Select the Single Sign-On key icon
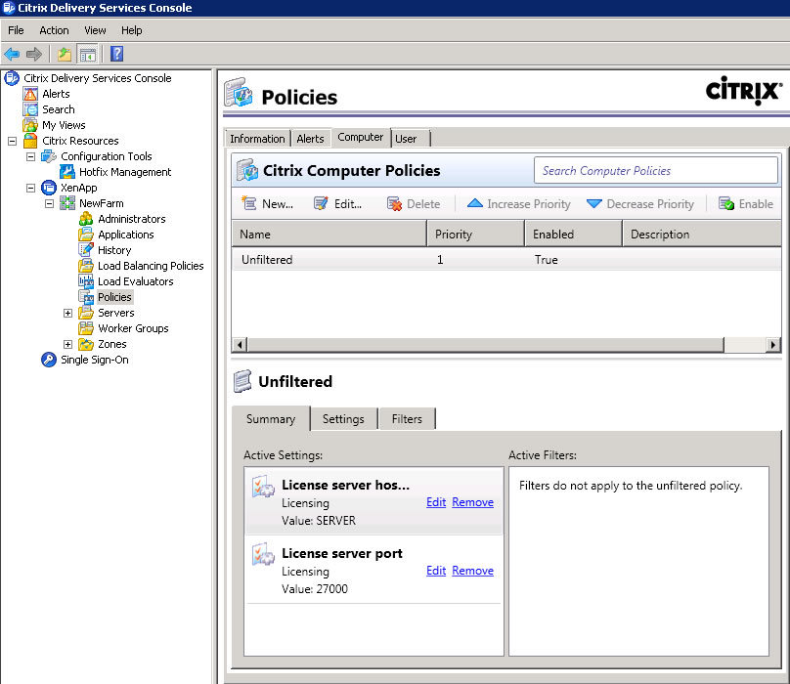Screen dimensions: 790x684 49,360
